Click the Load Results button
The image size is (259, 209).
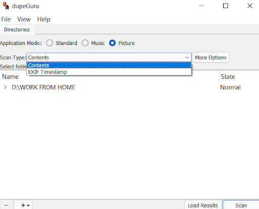coord(203,205)
